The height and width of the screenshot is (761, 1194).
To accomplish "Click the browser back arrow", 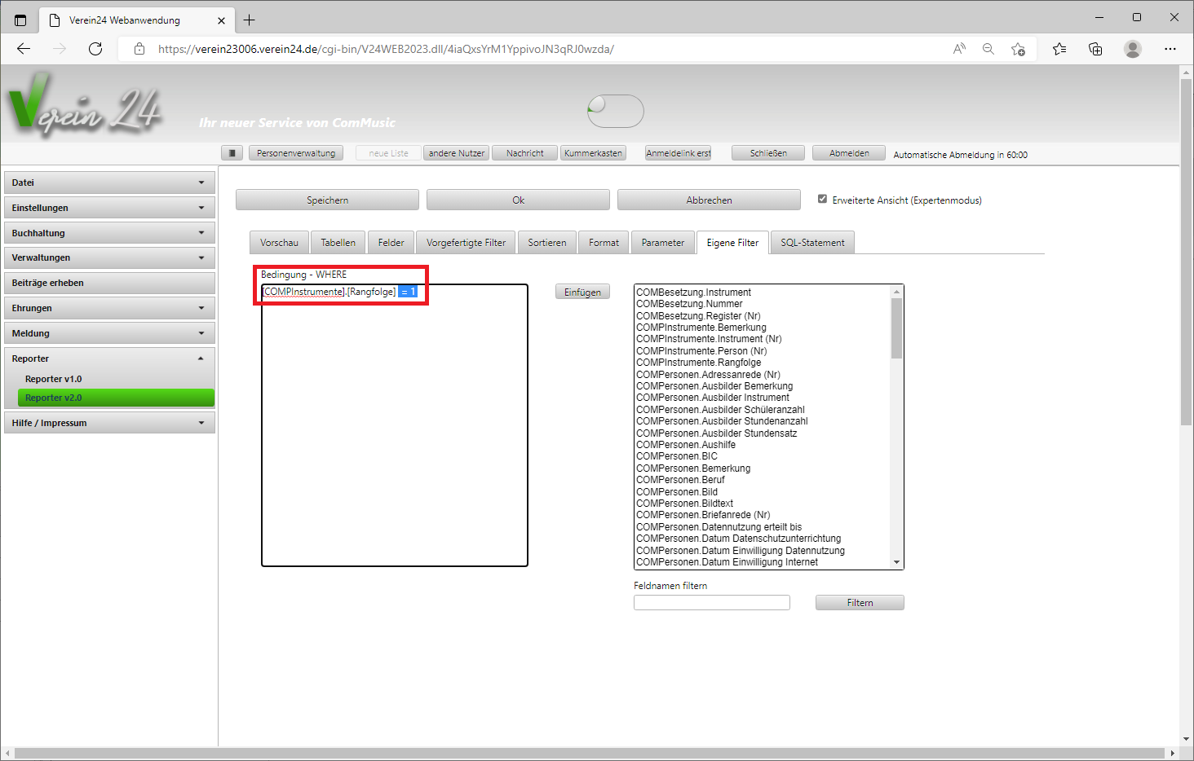I will point(24,49).
